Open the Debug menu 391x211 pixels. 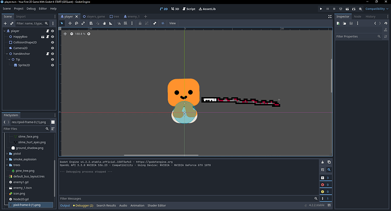point(31,8)
